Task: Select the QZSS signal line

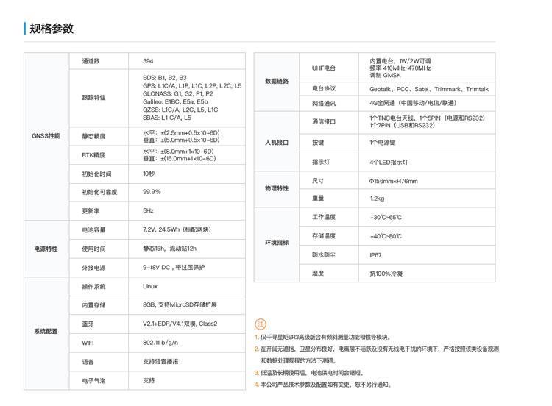Action: [180, 110]
